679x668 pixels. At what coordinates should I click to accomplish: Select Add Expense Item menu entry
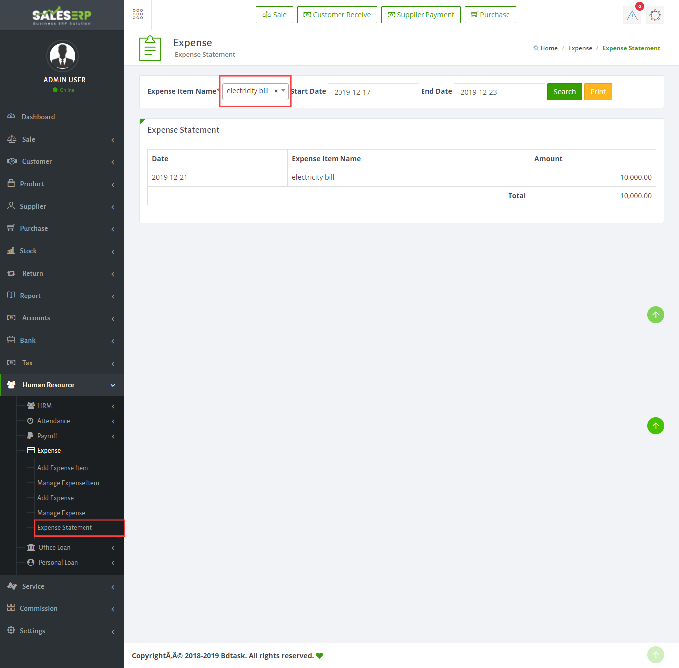tap(63, 468)
